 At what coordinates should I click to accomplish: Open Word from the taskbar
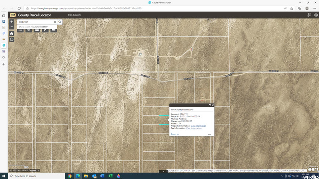pos(102,176)
